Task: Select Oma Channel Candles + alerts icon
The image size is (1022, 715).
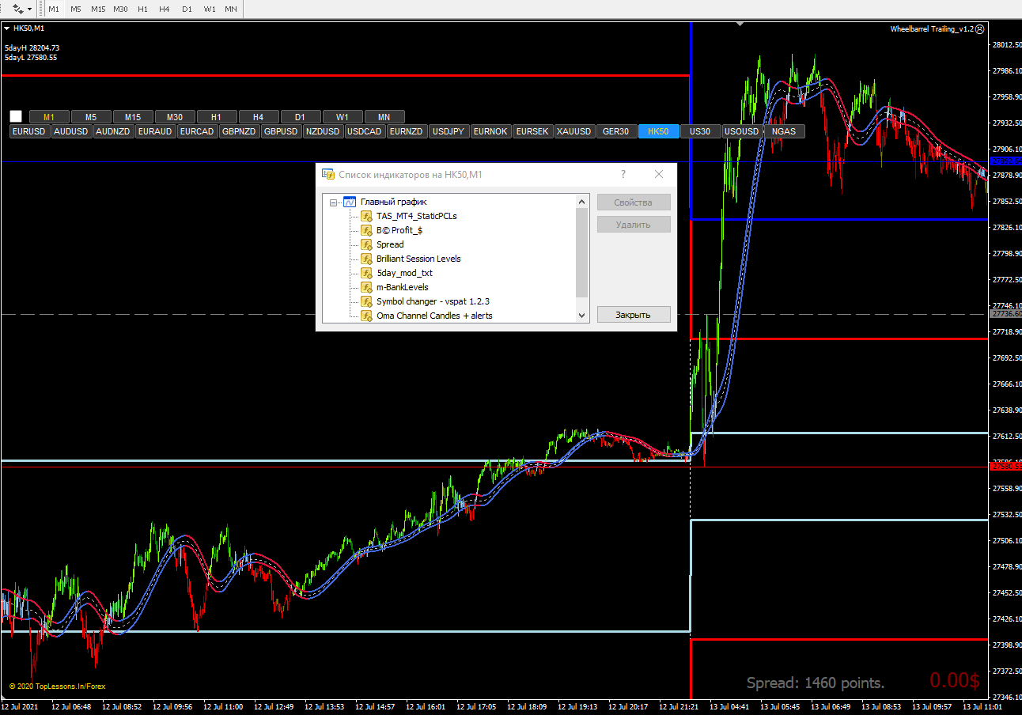Action: coord(367,316)
